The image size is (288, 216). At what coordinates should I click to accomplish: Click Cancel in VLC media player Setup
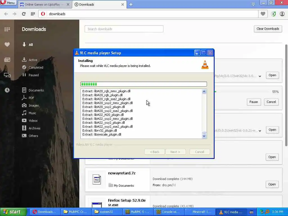pyautogui.click(x=199, y=152)
